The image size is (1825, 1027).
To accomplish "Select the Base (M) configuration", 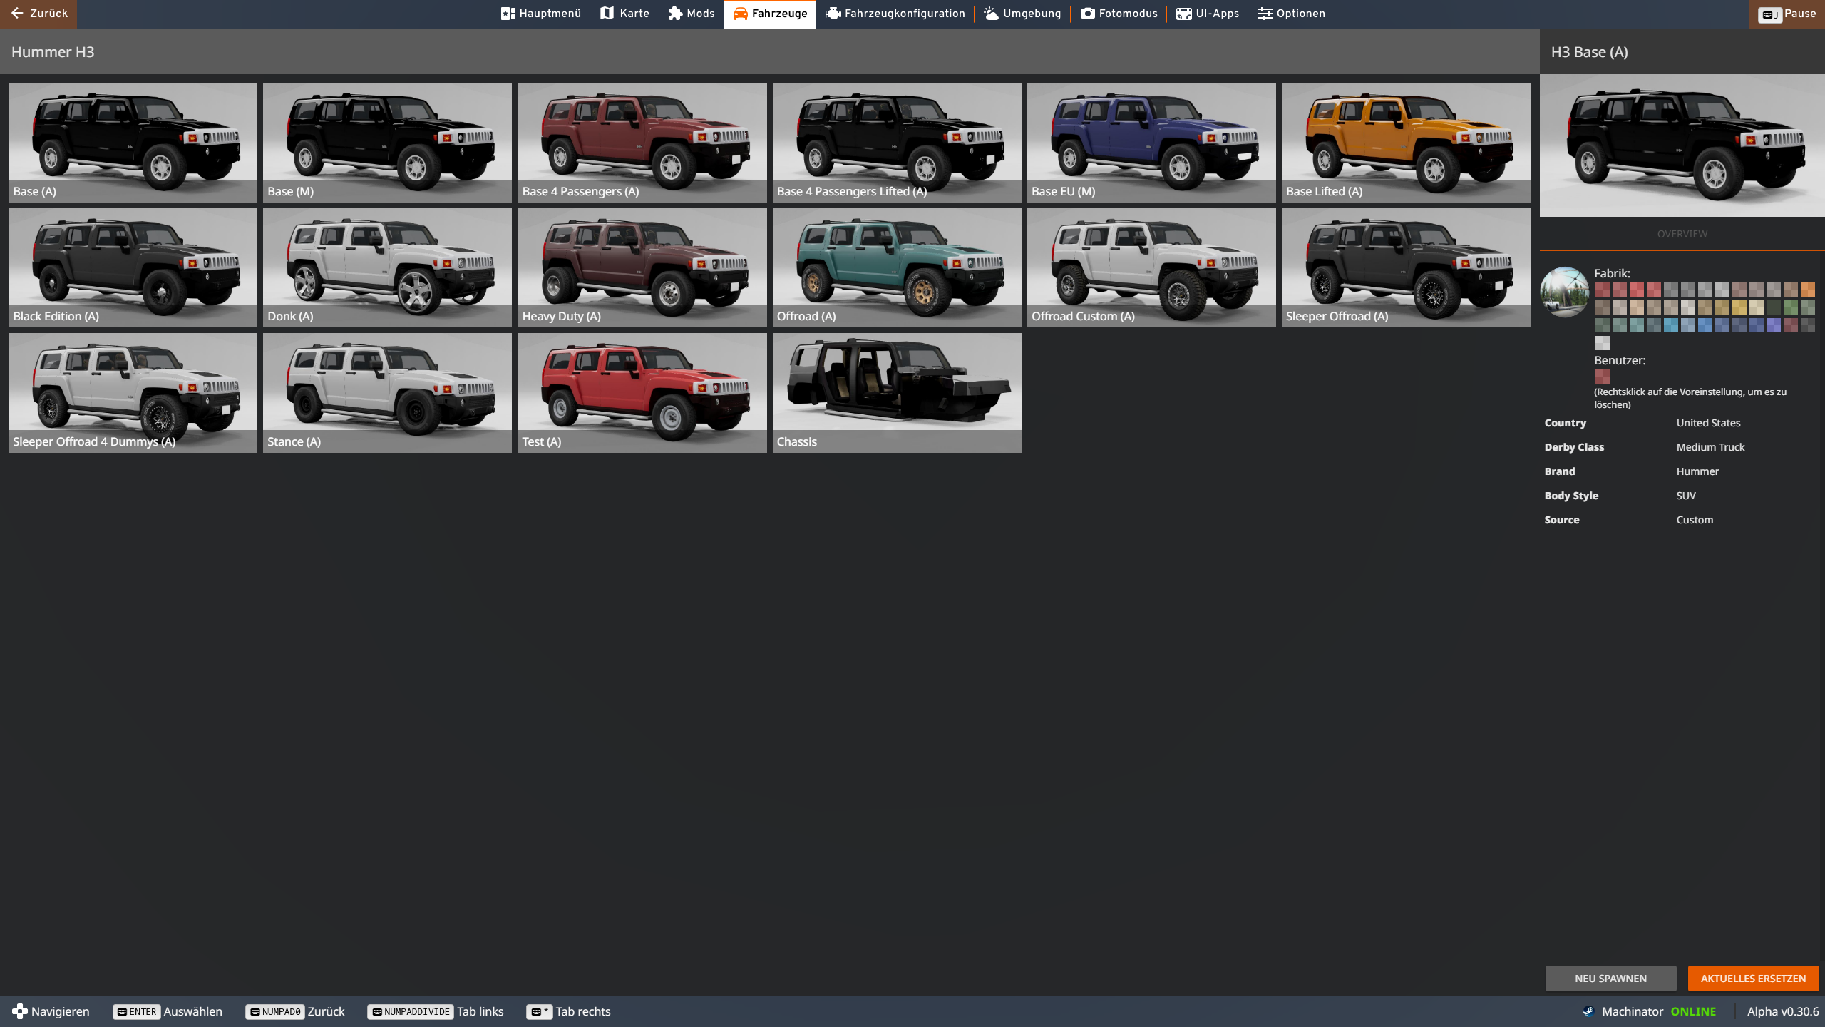I will (387, 142).
